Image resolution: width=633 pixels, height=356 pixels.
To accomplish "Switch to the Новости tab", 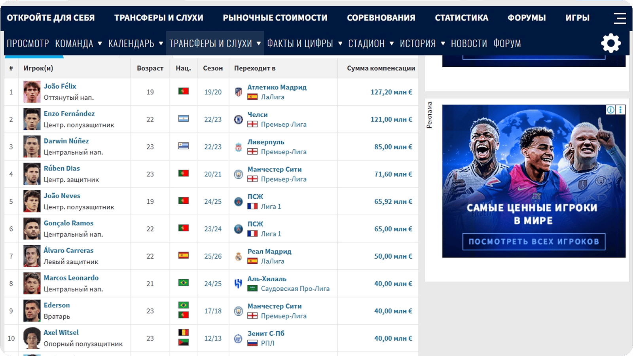I will (469, 44).
